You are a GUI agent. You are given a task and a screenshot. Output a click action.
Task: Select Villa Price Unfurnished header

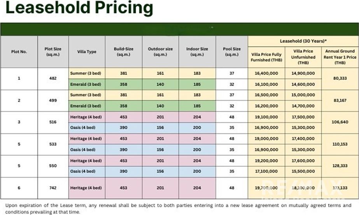point(303,57)
